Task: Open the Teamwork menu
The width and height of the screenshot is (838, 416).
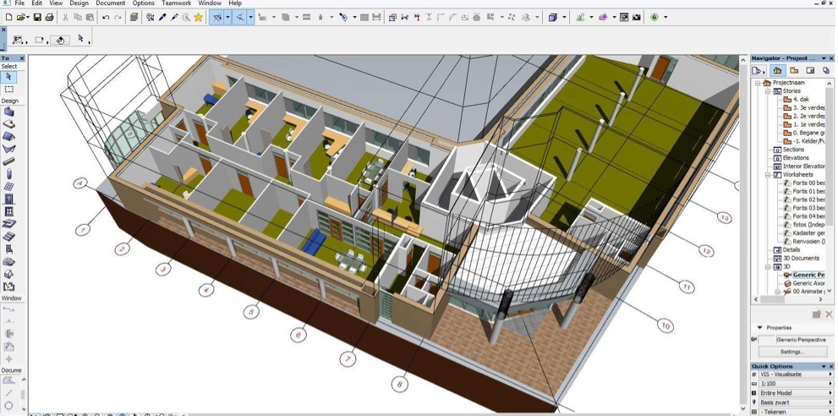Action: (177, 3)
